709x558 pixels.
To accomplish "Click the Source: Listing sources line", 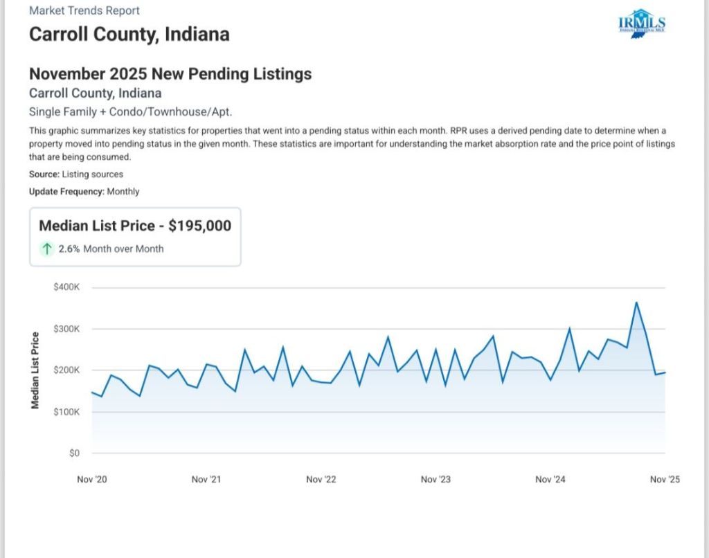I will tap(76, 174).
